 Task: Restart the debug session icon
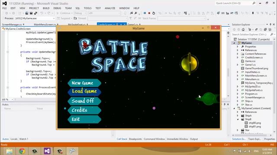pos(154,13)
